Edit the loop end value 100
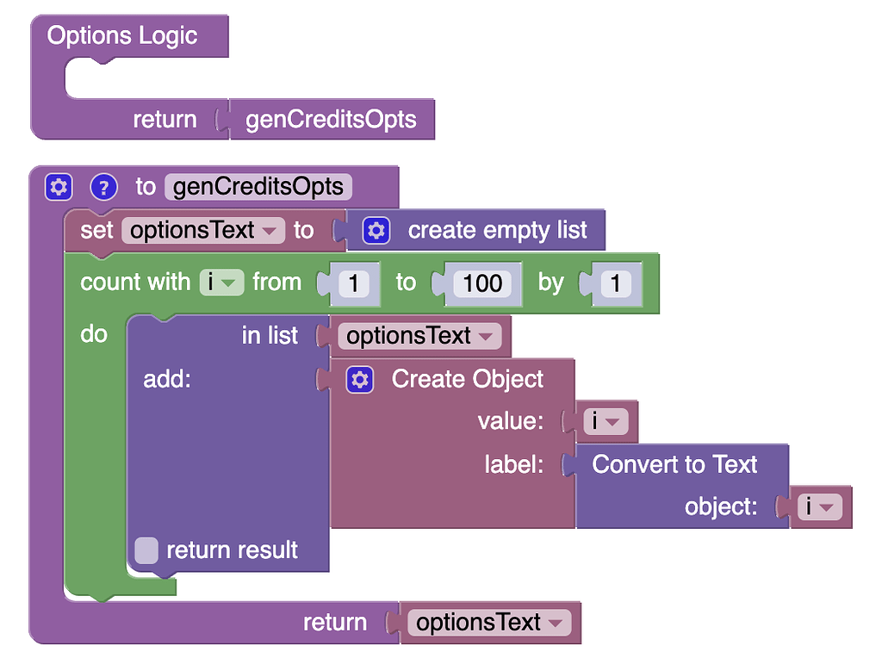 point(482,283)
